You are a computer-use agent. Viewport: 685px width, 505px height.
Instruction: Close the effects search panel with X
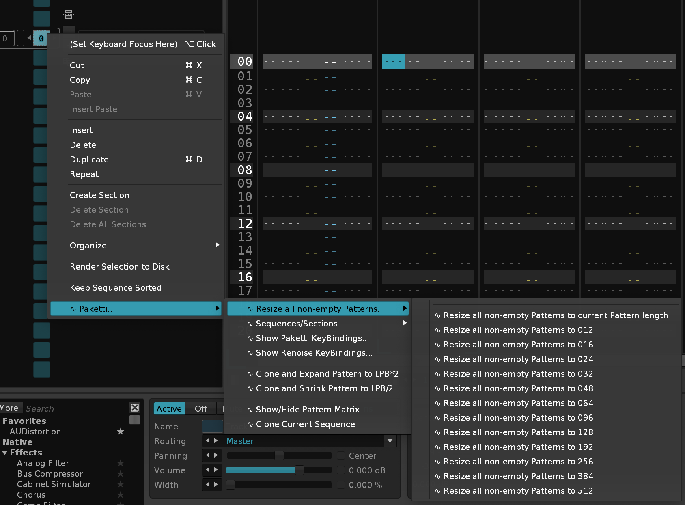(135, 408)
